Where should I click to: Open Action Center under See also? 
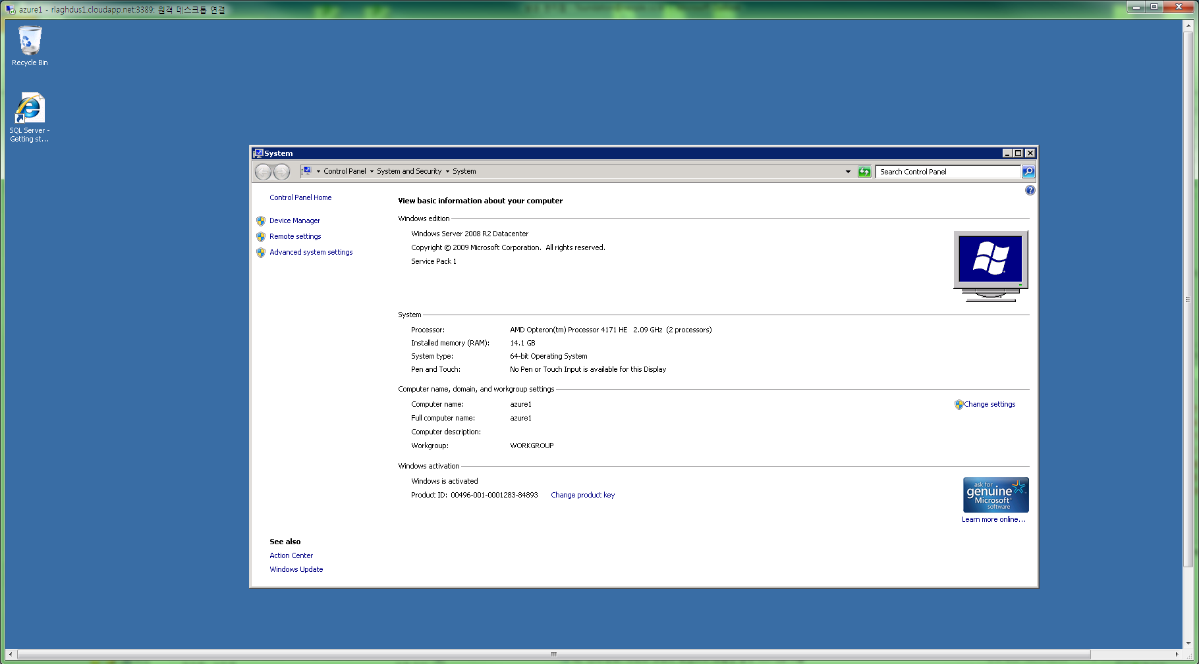tap(291, 555)
